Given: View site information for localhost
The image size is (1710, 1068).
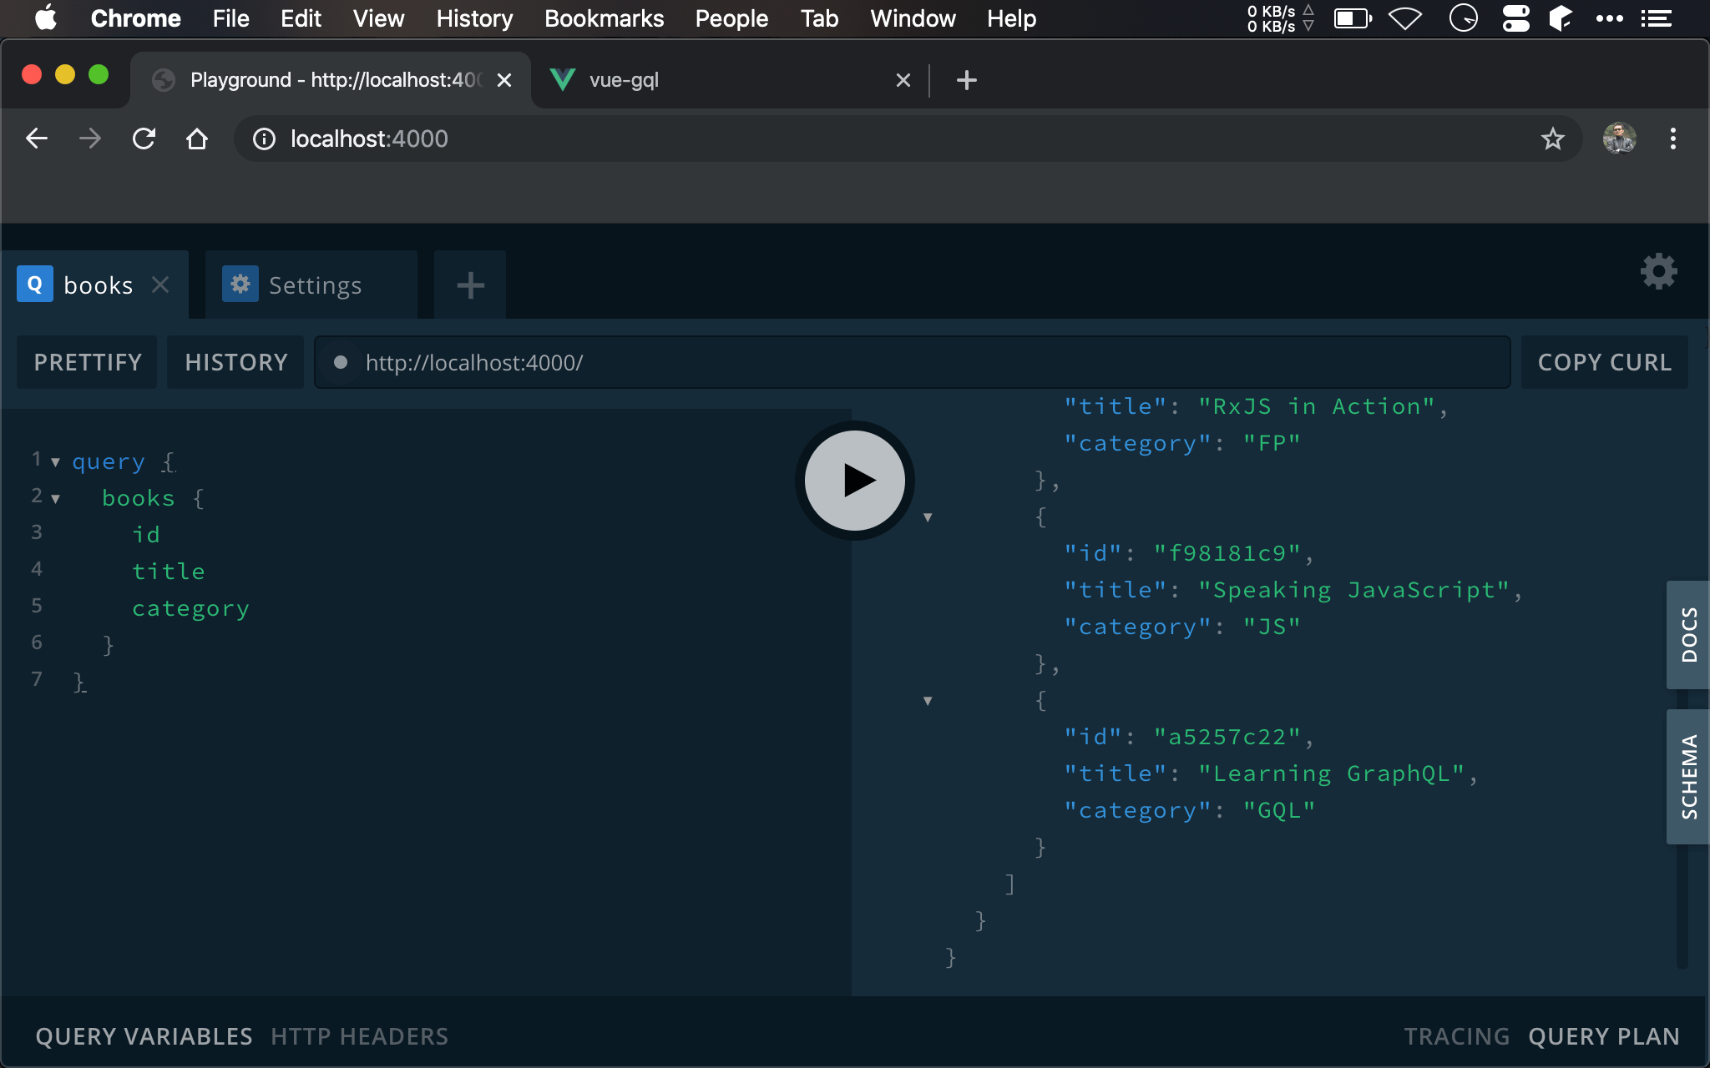Looking at the screenshot, I should point(264,139).
